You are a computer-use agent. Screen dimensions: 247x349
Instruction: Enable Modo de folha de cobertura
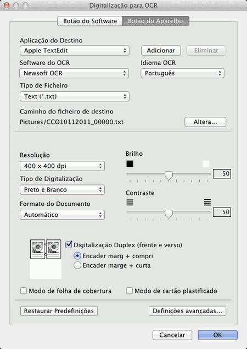tap(24, 291)
